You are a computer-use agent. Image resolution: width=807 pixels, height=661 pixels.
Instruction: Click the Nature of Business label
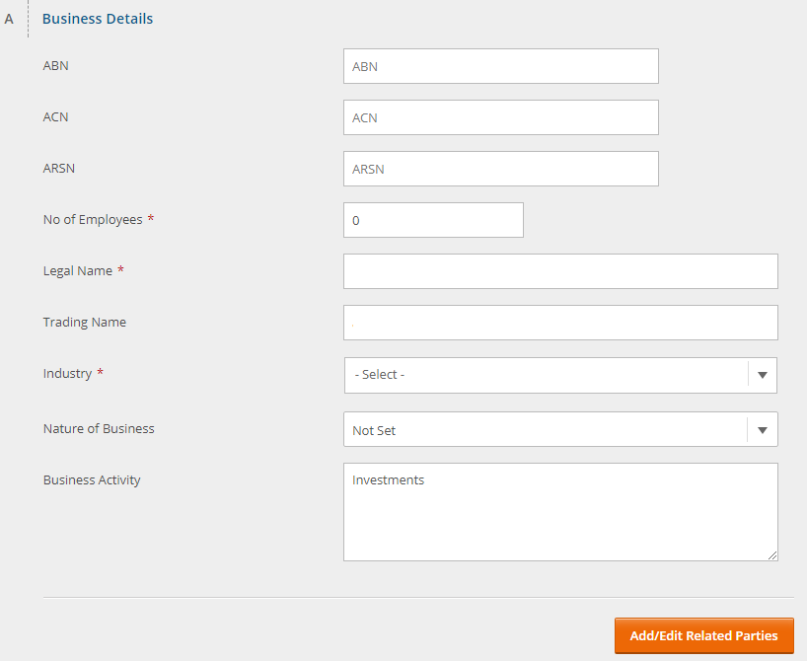pyautogui.click(x=99, y=429)
